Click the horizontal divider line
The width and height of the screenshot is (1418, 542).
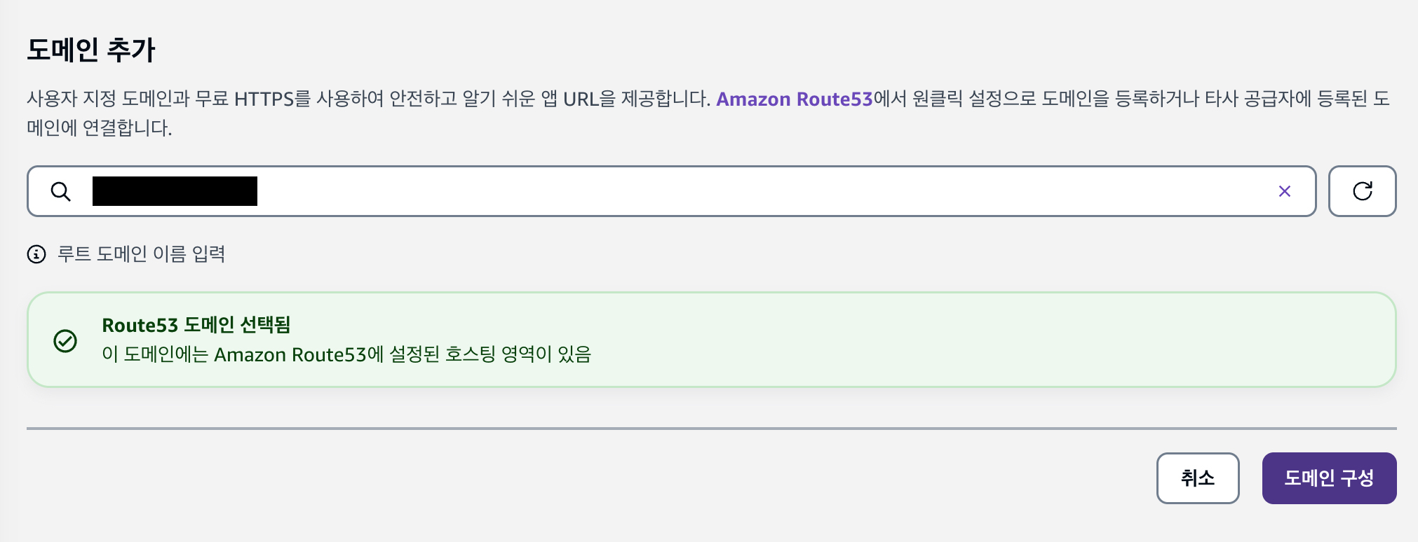711,428
